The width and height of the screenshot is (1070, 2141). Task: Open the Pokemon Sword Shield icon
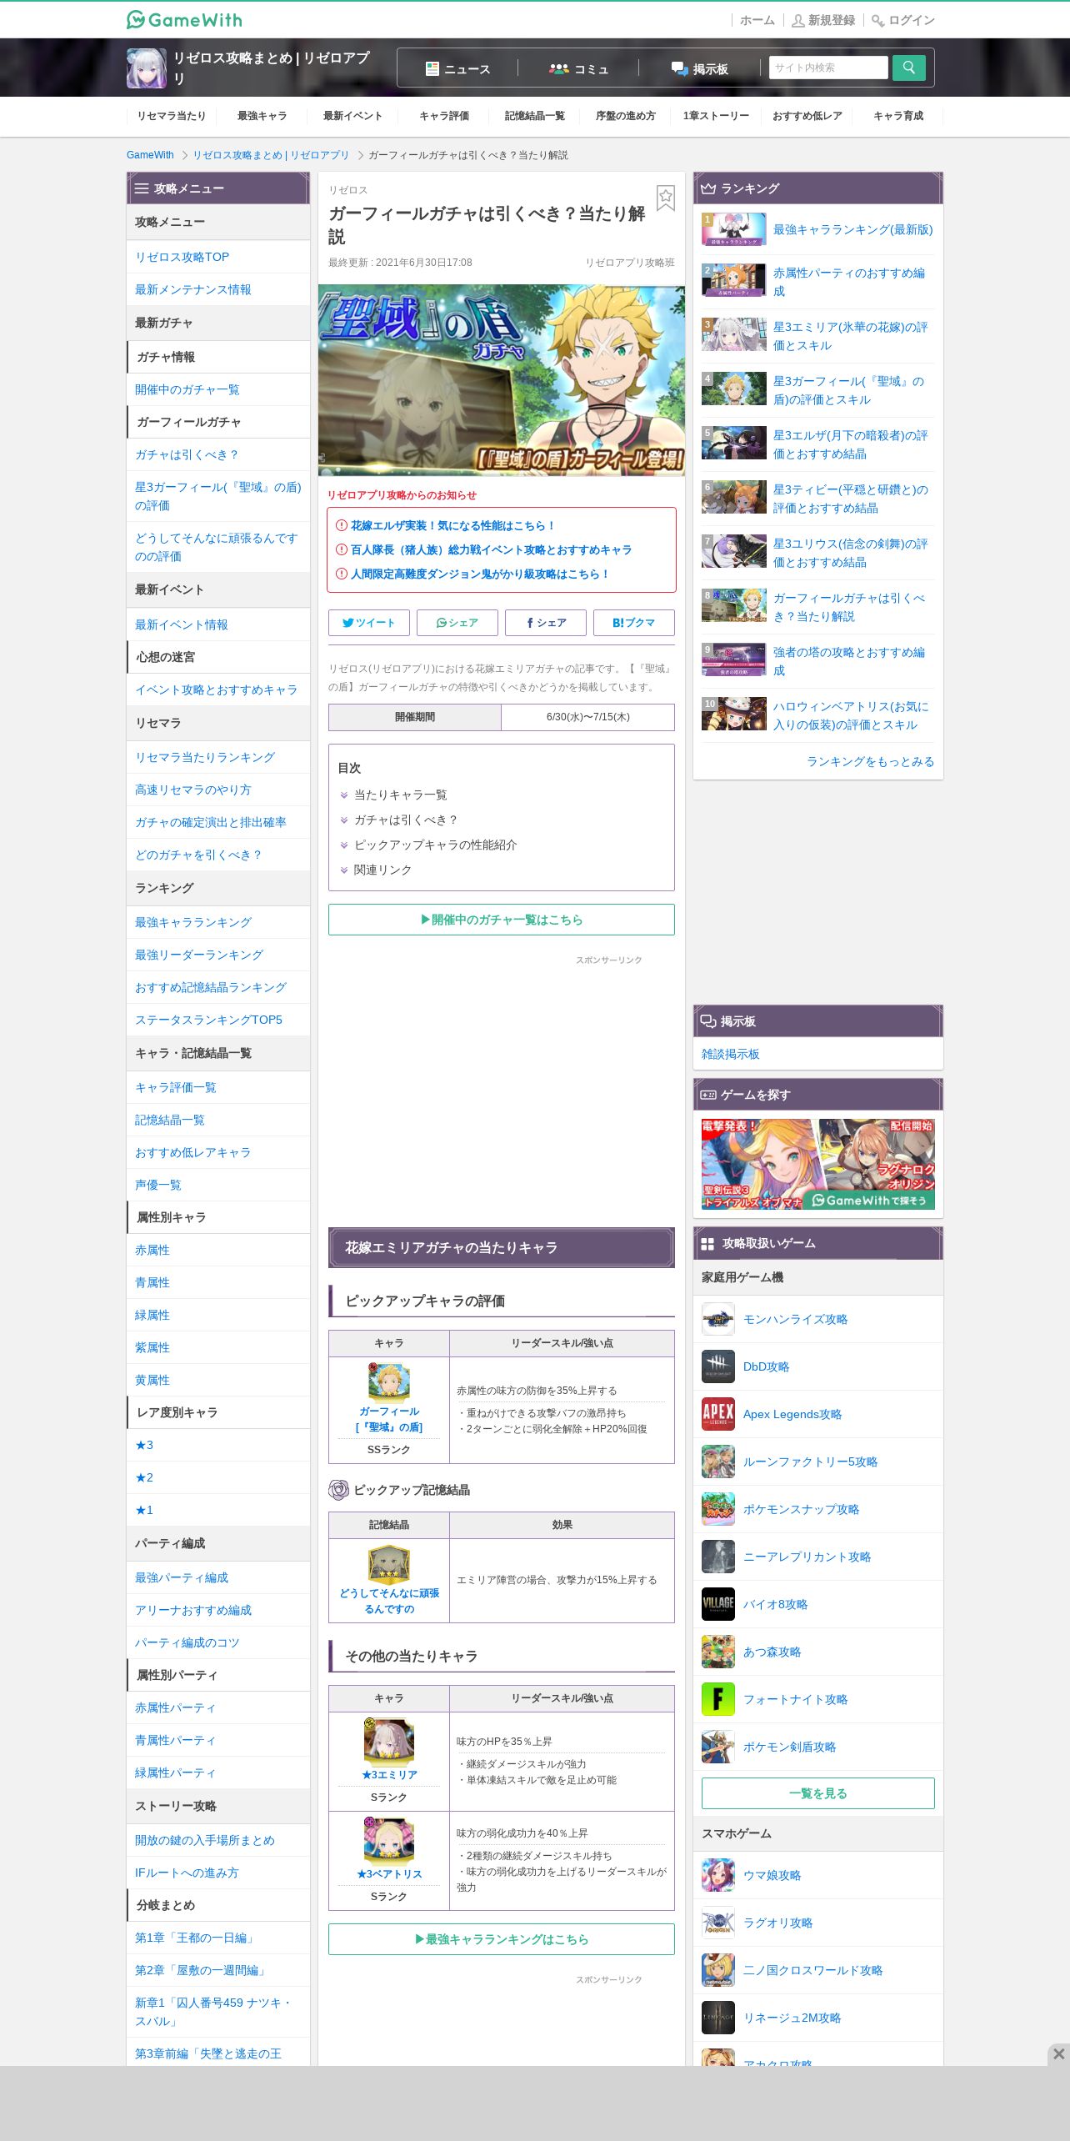click(717, 1747)
